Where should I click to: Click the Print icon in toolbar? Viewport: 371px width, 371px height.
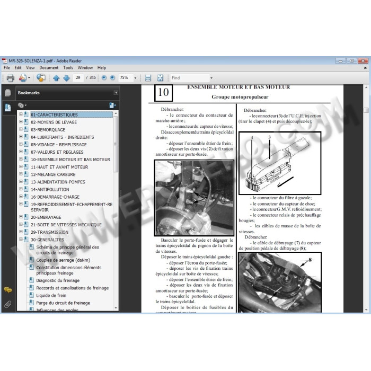(10, 78)
